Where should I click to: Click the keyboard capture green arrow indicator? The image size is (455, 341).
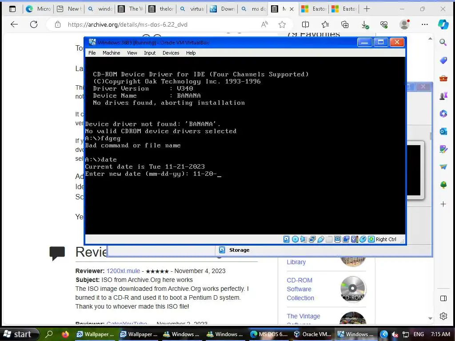click(x=371, y=239)
